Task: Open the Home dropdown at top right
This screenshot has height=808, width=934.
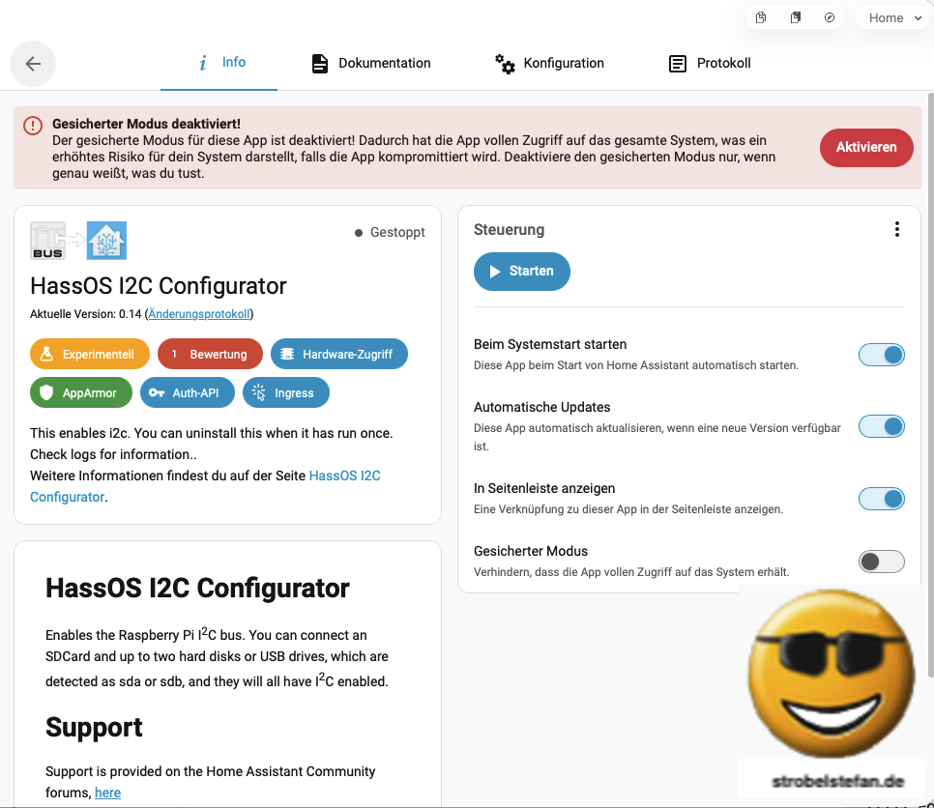Action: point(894,17)
